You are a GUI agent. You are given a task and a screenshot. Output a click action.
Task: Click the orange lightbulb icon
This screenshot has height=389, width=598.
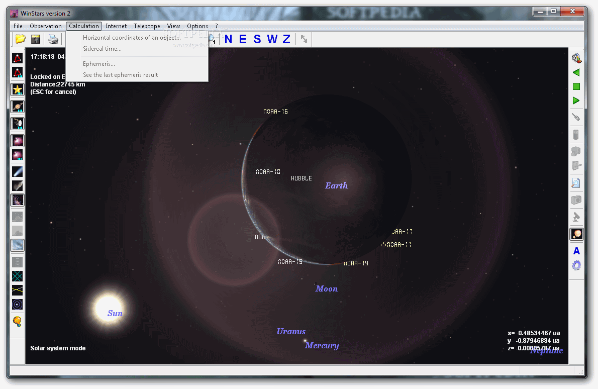point(18,322)
